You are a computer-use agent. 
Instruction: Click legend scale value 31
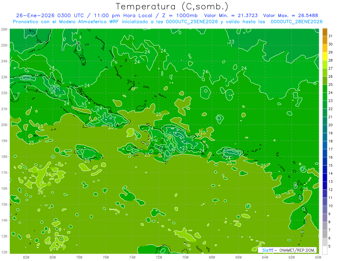pyautogui.click(x=331, y=36)
